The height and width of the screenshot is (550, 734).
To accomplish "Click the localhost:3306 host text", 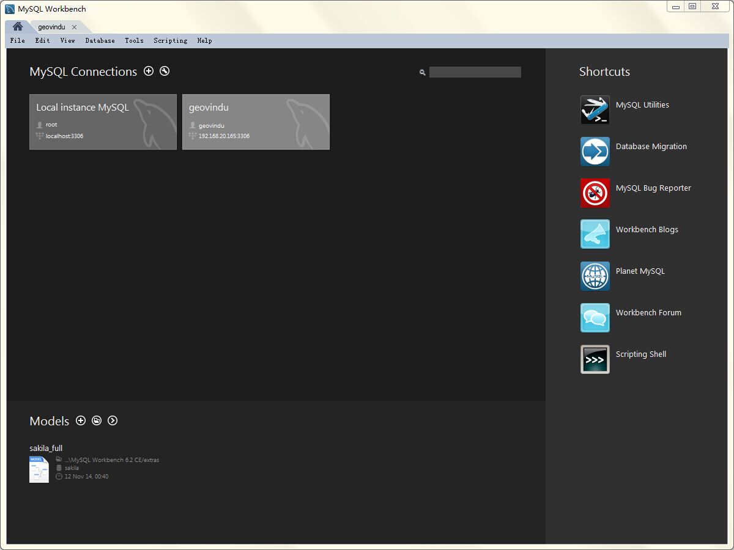I will click(x=64, y=136).
